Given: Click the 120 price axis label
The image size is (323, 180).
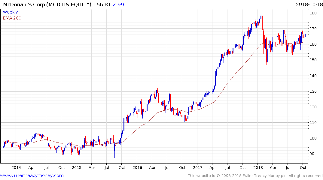Looking at the screenshot, I should [313, 107].
